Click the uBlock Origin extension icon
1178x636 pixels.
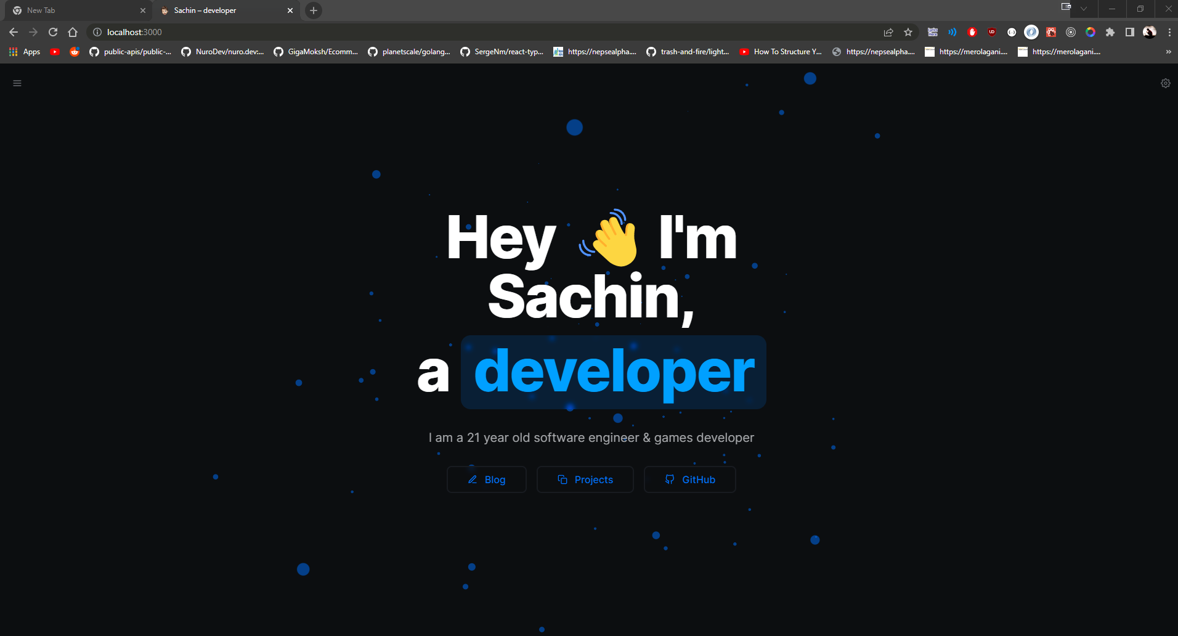coord(992,31)
